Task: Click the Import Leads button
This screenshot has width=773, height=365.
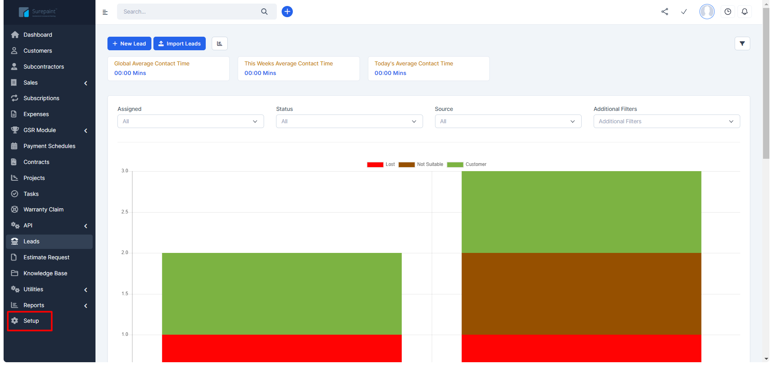Action: tap(179, 43)
